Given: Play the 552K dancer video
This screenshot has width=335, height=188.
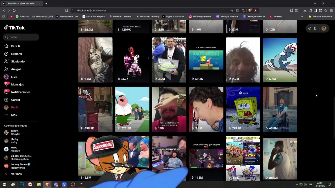Looking at the screenshot, I should (132, 60).
